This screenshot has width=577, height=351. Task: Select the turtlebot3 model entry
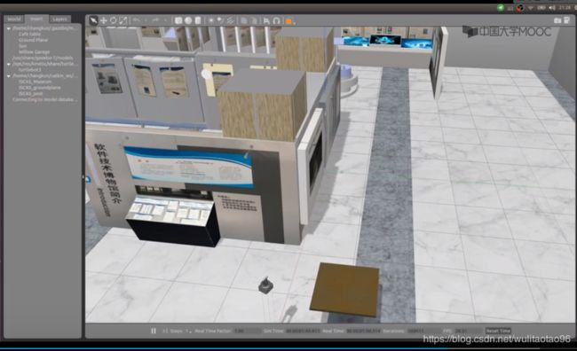[30, 70]
